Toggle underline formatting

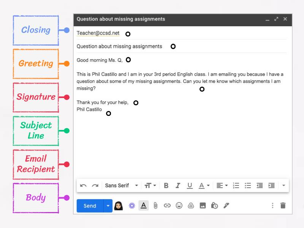190,185
